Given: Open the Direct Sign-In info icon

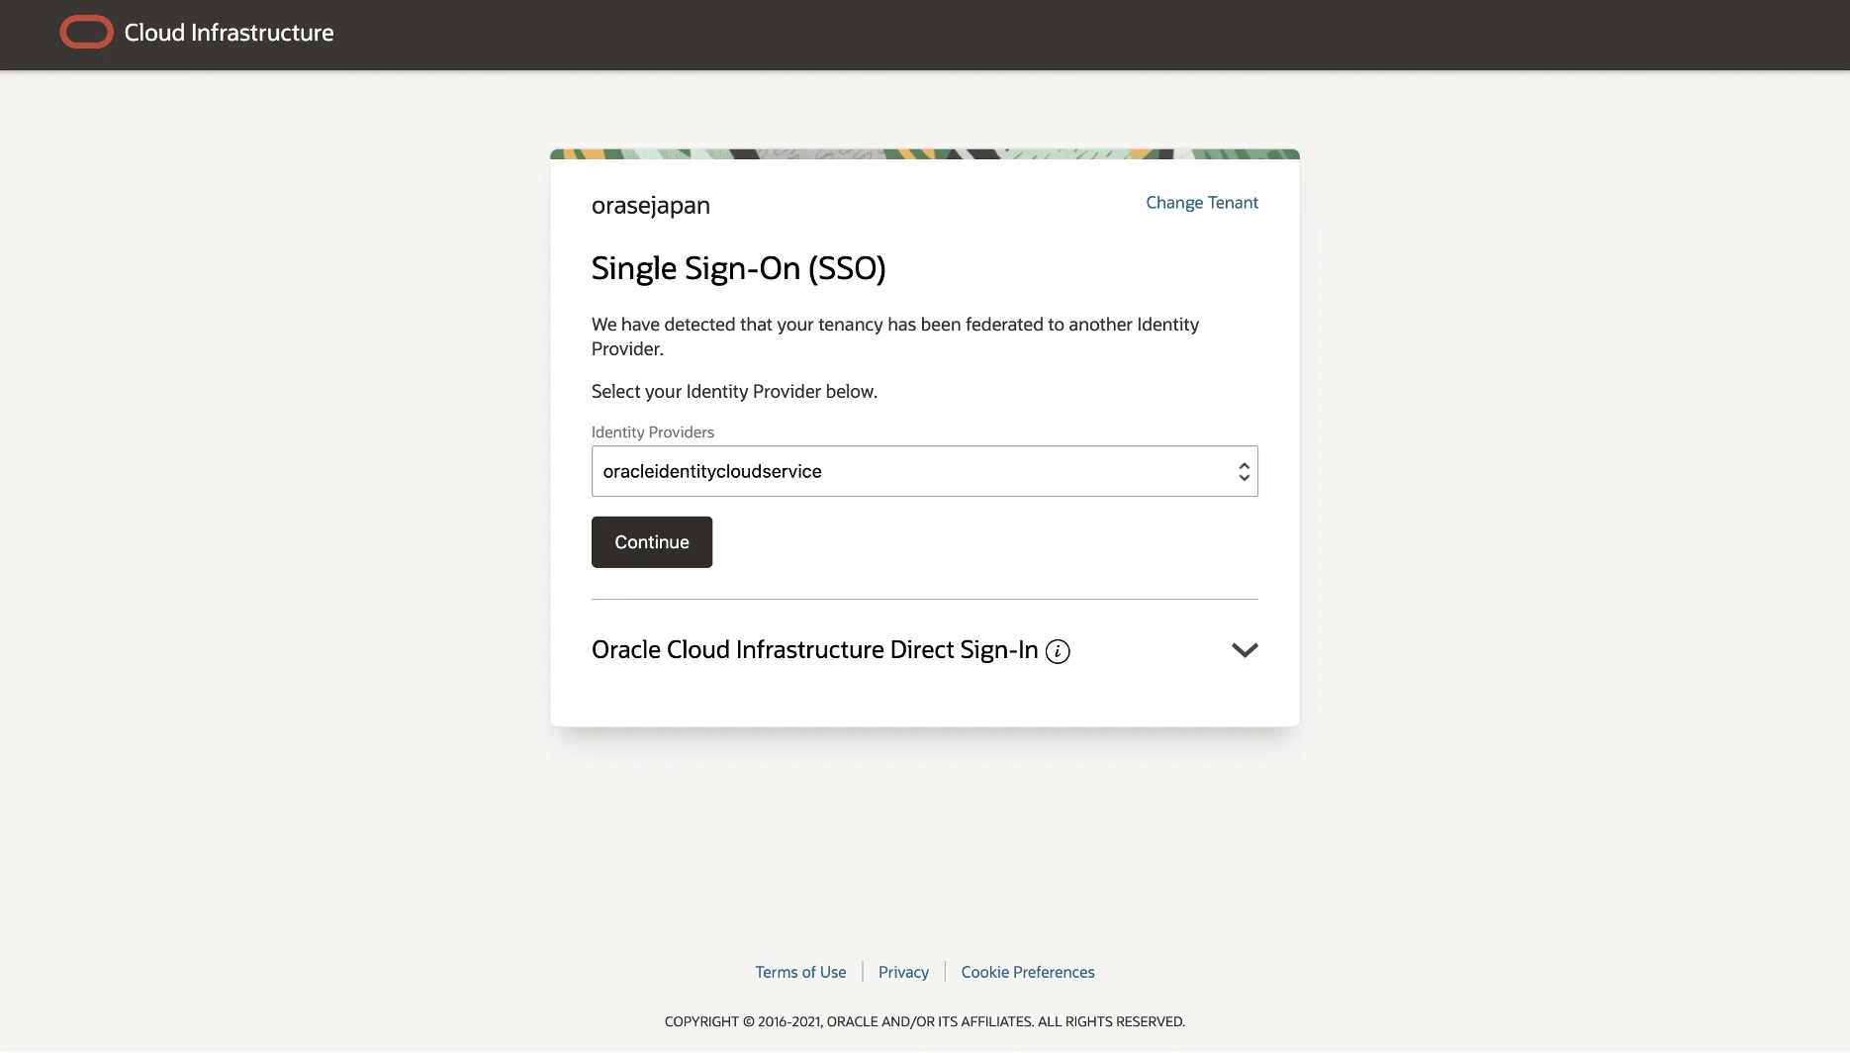Looking at the screenshot, I should coord(1058,651).
